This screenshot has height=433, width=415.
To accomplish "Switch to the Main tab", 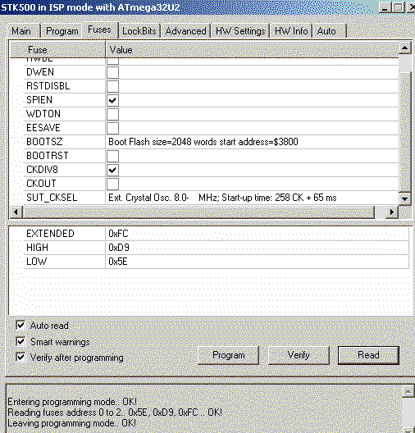I will coord(23,31).
